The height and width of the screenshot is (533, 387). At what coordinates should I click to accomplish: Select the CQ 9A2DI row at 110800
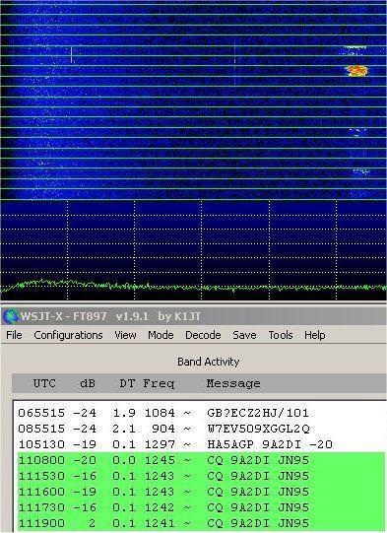click(x=201, y=460)
